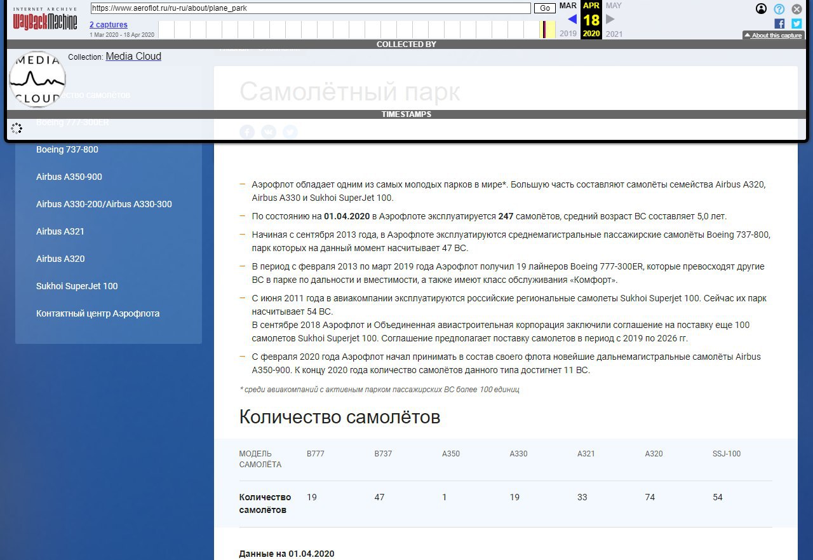Go to Airbus A320 section
This screenshot has width=813, height=560.
coord(60,259)
